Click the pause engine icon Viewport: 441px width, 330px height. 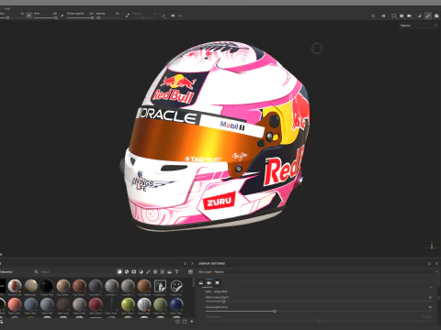(383, 16)
